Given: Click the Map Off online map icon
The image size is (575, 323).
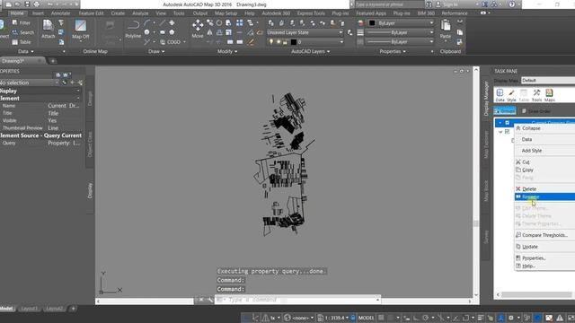Looking at the screenshot, I should click(x=80, y=29).
